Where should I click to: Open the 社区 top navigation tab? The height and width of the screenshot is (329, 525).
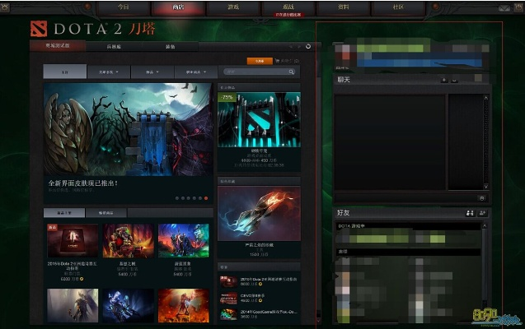point(398,7)
